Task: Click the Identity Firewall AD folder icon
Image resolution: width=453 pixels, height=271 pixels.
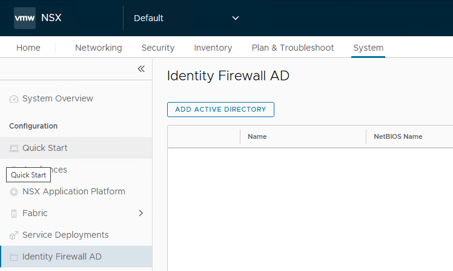Action: pos(14,257)
